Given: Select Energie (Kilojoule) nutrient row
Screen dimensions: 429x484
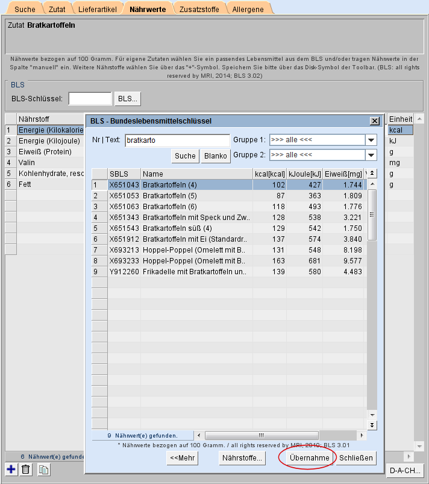Looking at the screenshot, I should [x=45, y=141].
